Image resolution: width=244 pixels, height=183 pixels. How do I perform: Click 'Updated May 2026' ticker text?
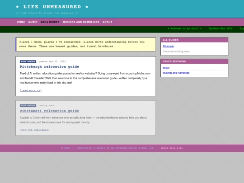tap(221, 28)
